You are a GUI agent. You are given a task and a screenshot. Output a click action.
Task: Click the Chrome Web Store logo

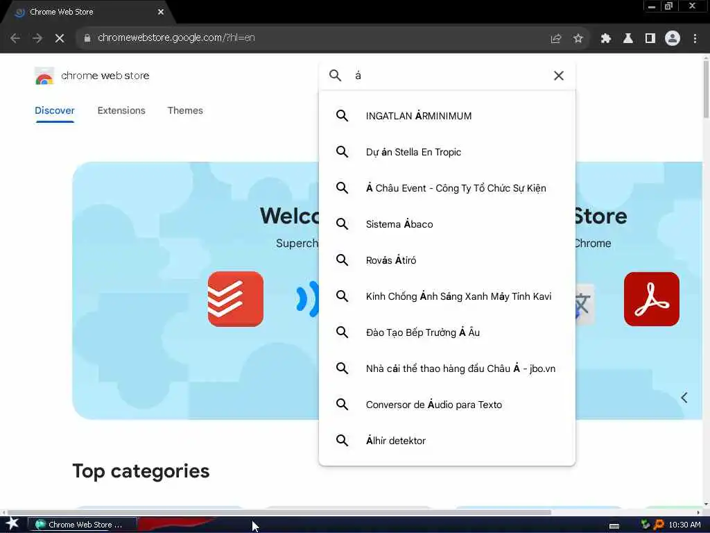pos(44,76)
